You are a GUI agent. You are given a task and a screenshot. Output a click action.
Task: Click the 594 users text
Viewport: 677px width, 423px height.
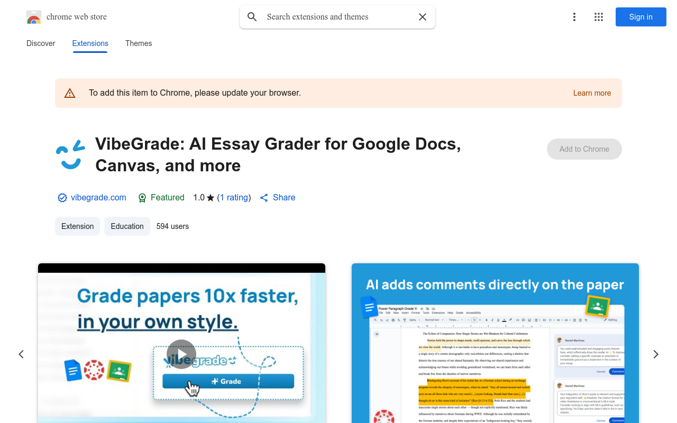pyautogui.click(x=172, y=226)
